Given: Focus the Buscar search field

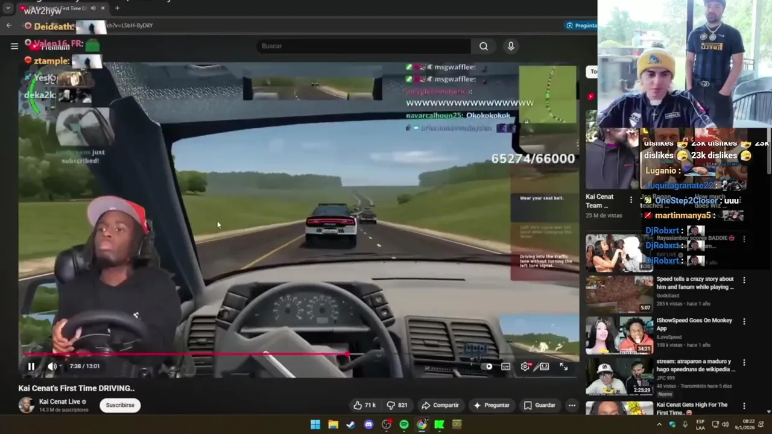Looking at the screenshot, I should (364, 46).
